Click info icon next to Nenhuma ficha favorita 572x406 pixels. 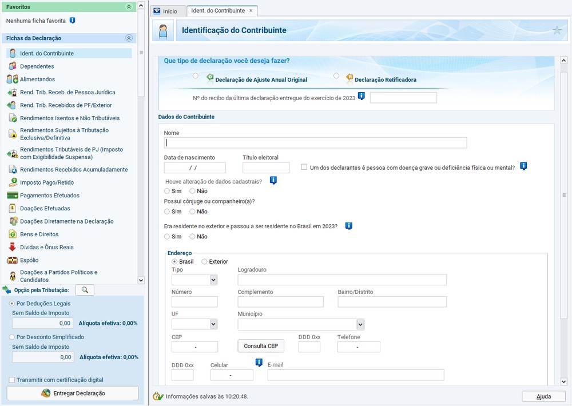(x=72, y=21)
